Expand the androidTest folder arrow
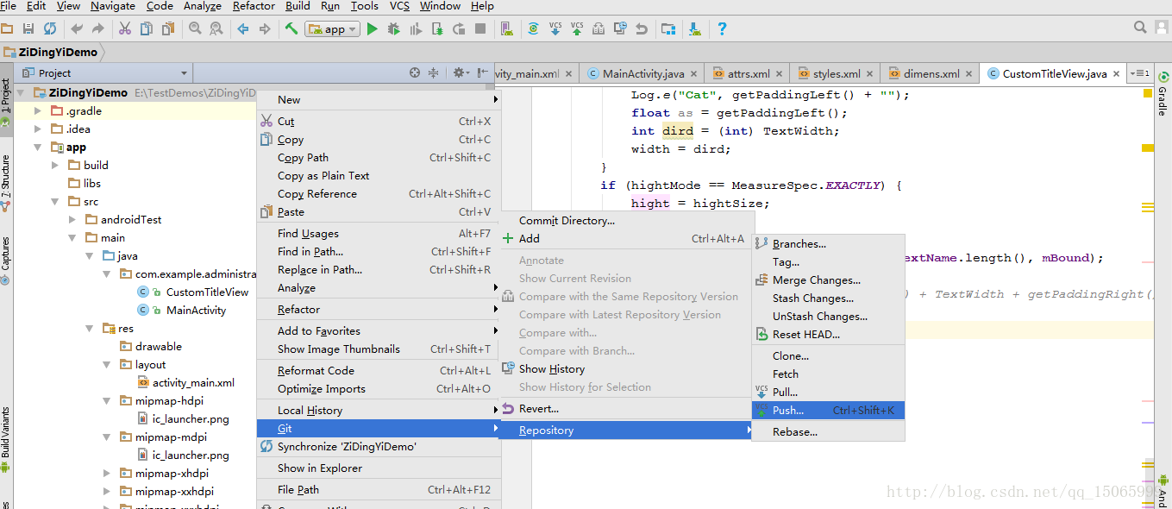The height and width of the screenshot is (509, 1172). pyautogui.click(x=72, y=219)
